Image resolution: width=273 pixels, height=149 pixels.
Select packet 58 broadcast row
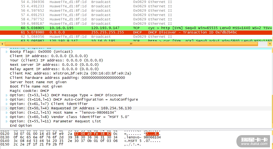coord(136,19)
